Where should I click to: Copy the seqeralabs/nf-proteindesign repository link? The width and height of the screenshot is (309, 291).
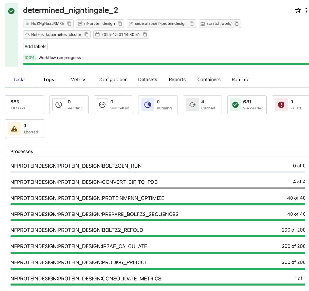192,23
